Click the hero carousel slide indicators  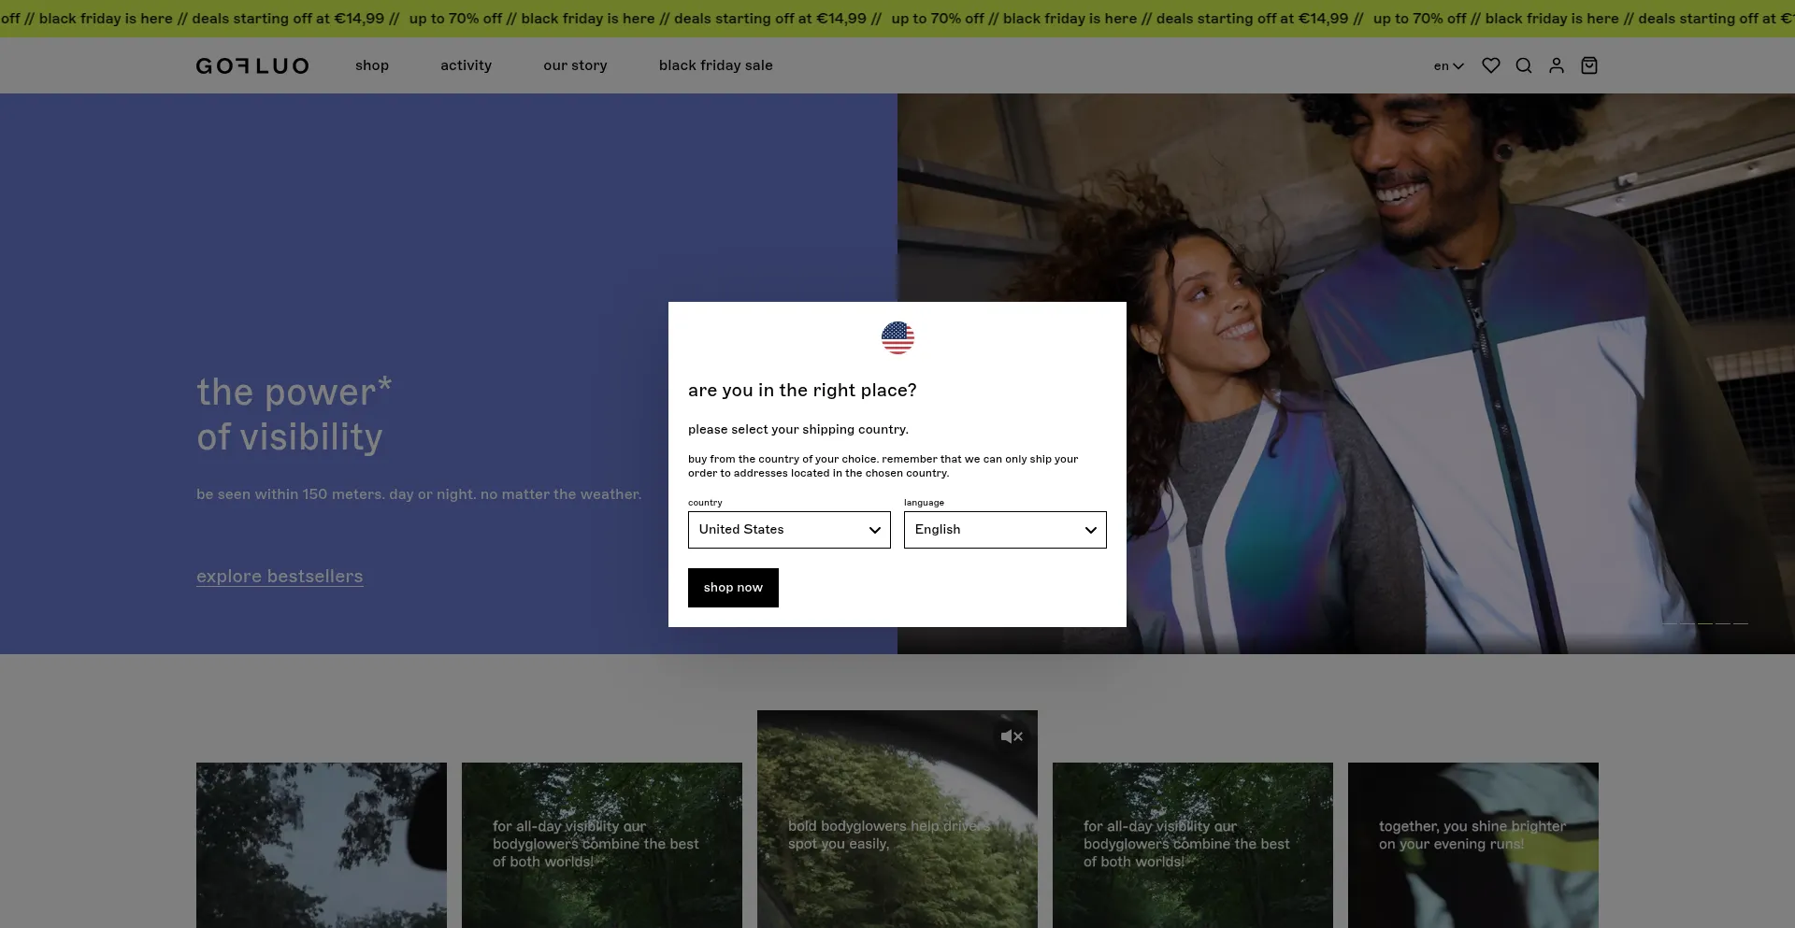1705,622
